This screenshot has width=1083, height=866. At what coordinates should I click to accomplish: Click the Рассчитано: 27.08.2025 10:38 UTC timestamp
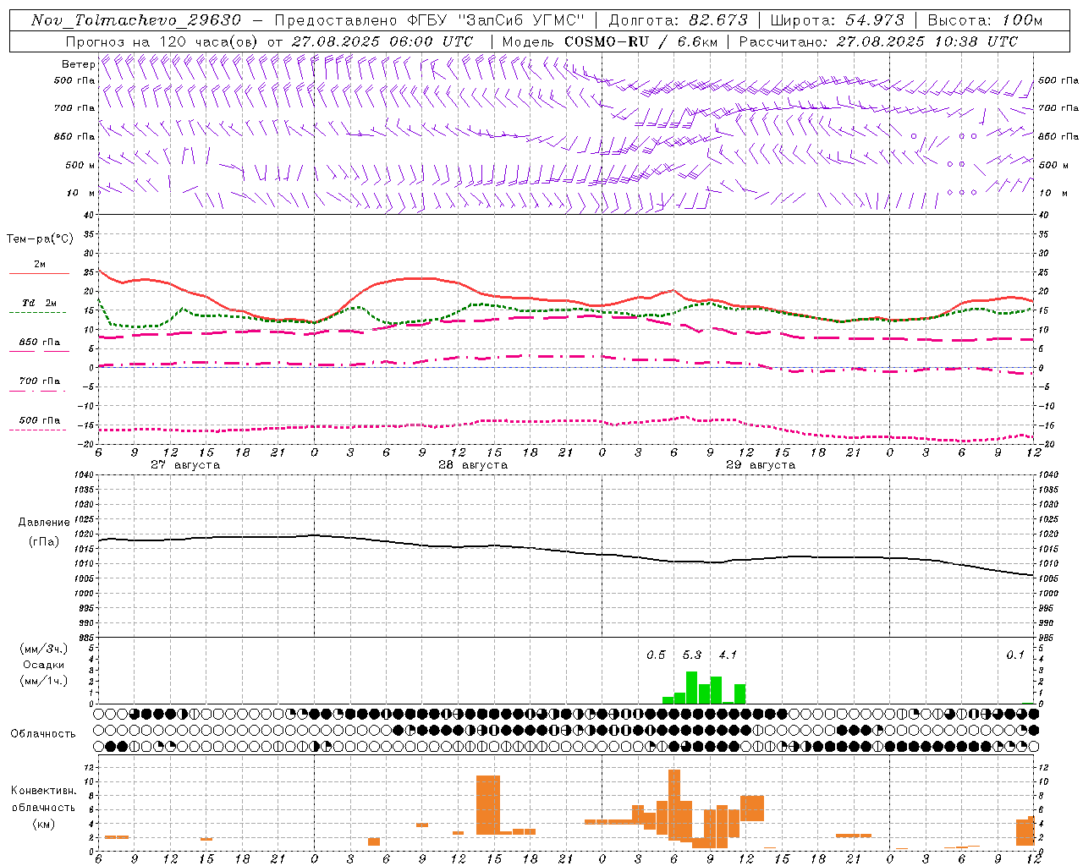[878, 41]
